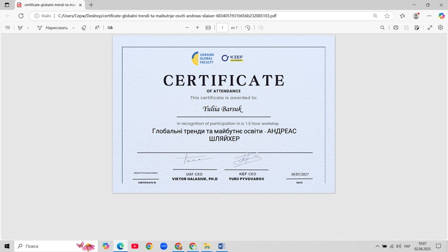Close the certificate PDF tab

(x=80, y=5)
